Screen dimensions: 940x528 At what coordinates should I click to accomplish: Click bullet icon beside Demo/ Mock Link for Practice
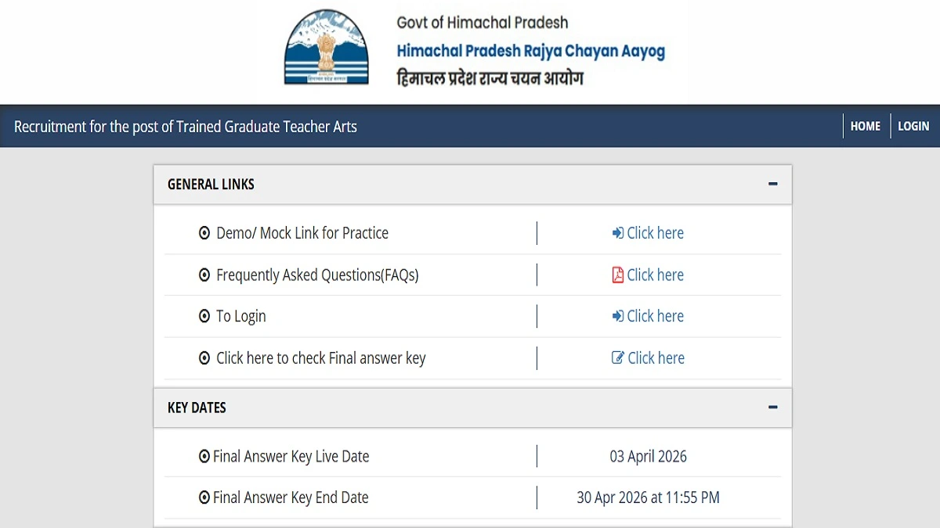pyautogui.click(x=204, y=233)
